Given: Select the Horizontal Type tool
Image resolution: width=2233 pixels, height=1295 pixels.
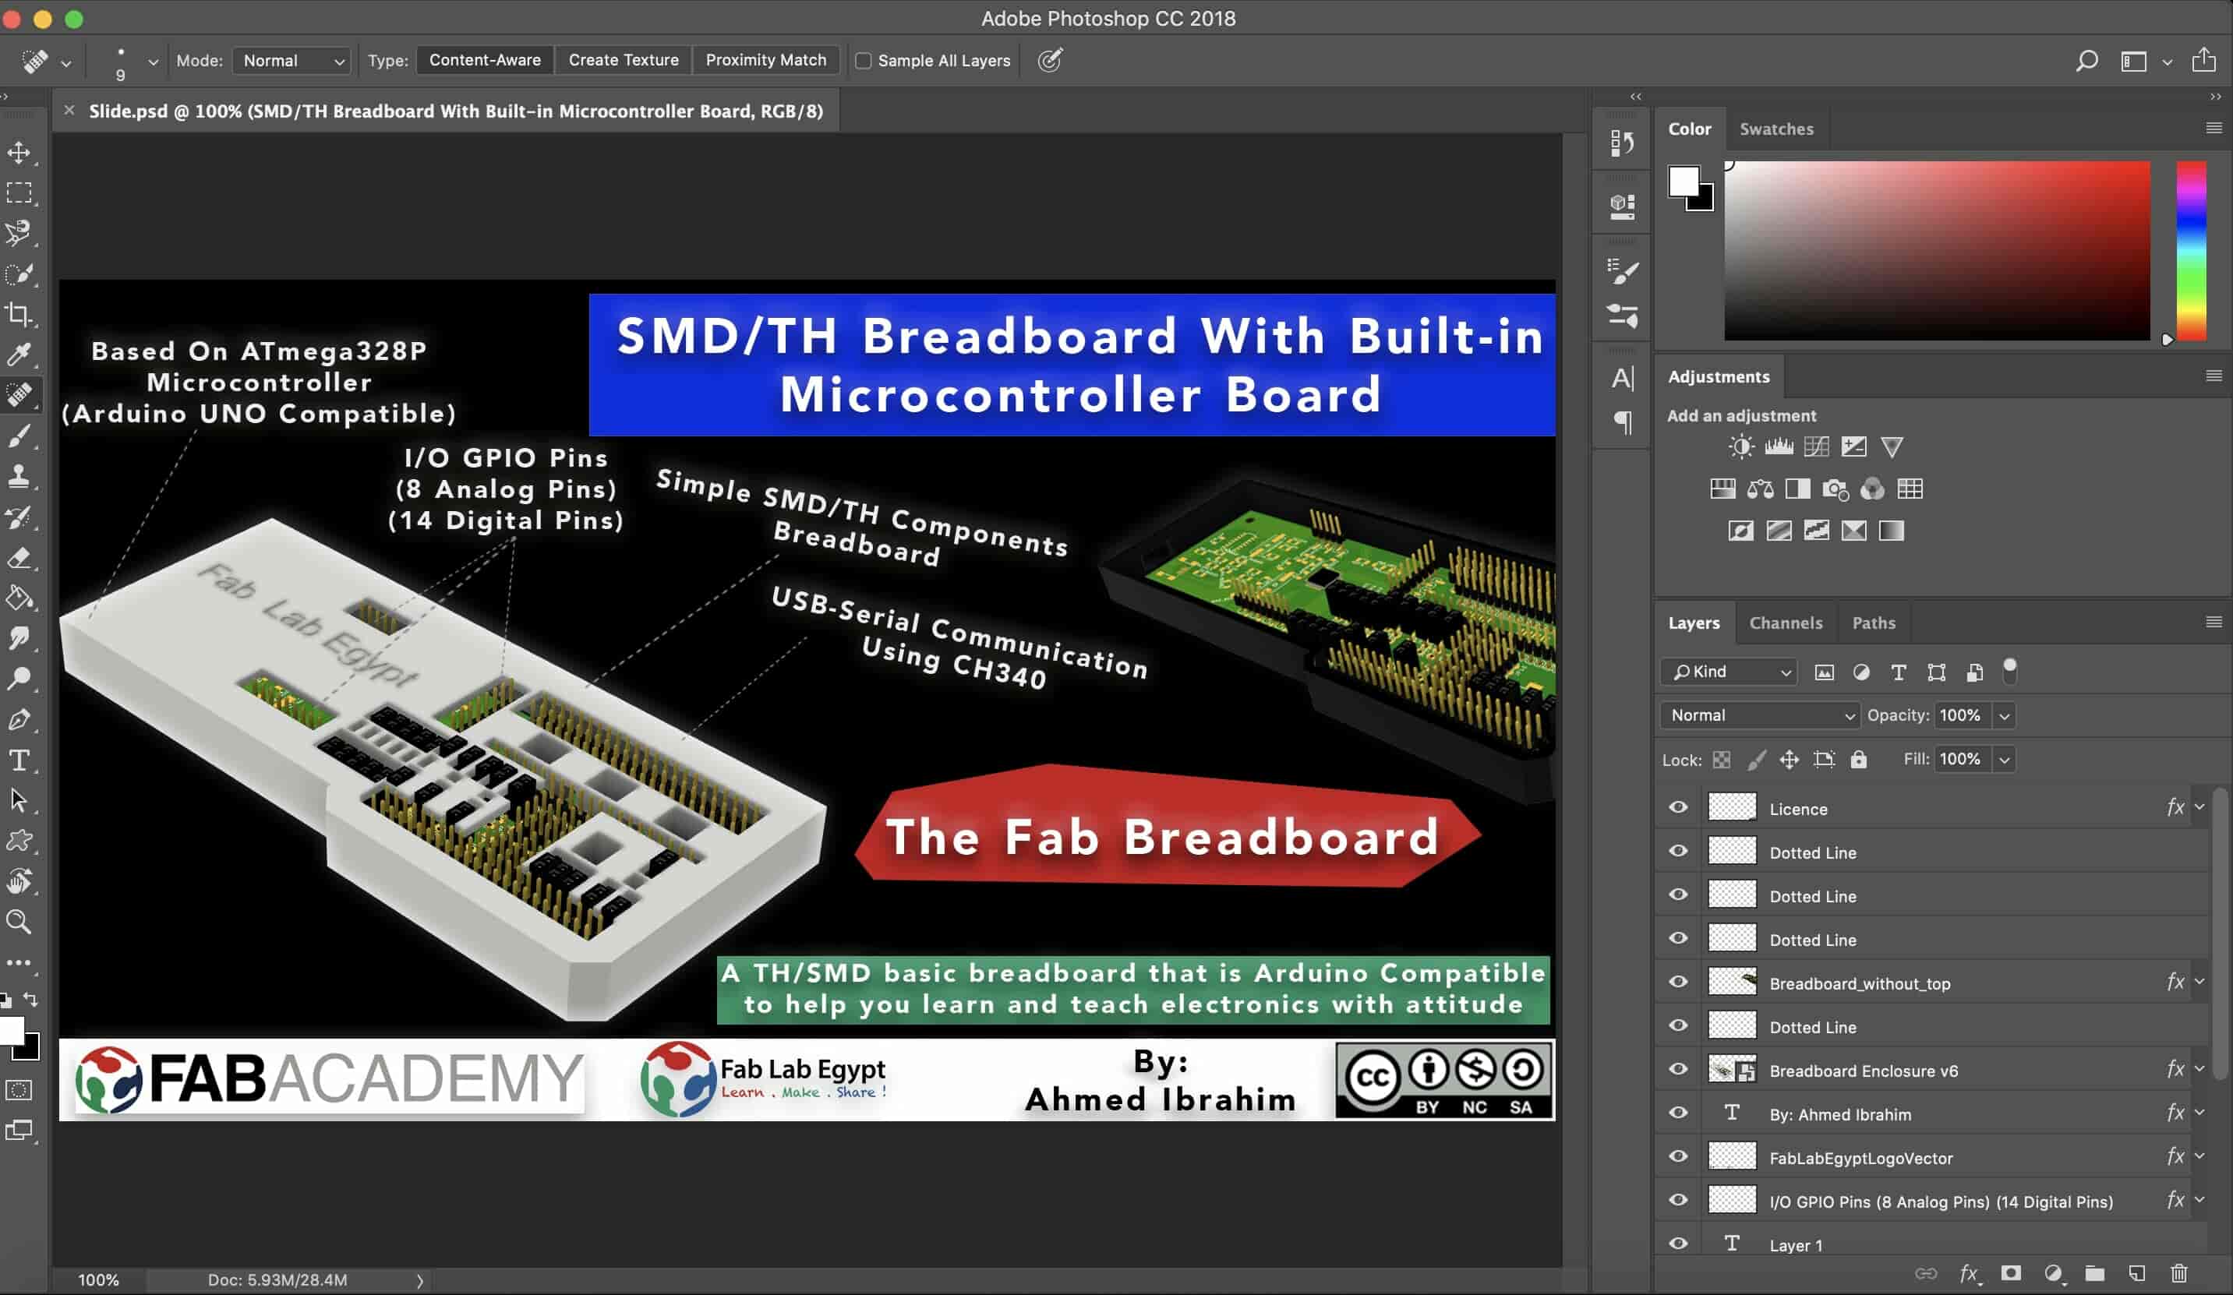Looking at the screenshot, I should click(x=19, y=761).
